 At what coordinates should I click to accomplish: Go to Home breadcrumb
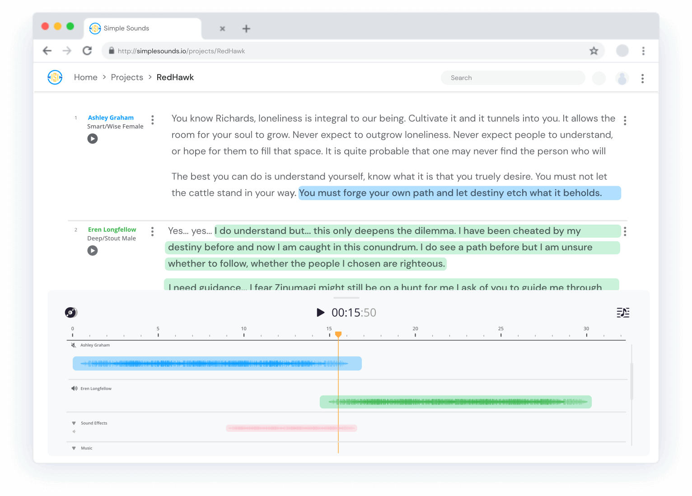pos(86,77)
